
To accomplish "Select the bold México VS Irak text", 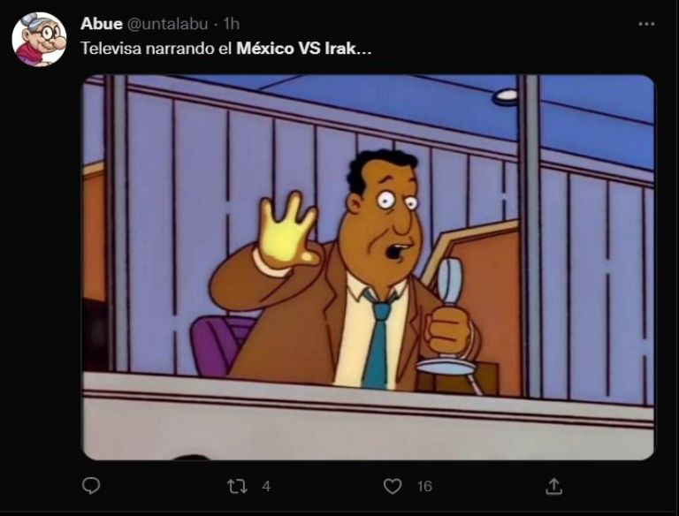I will (303, 49).
